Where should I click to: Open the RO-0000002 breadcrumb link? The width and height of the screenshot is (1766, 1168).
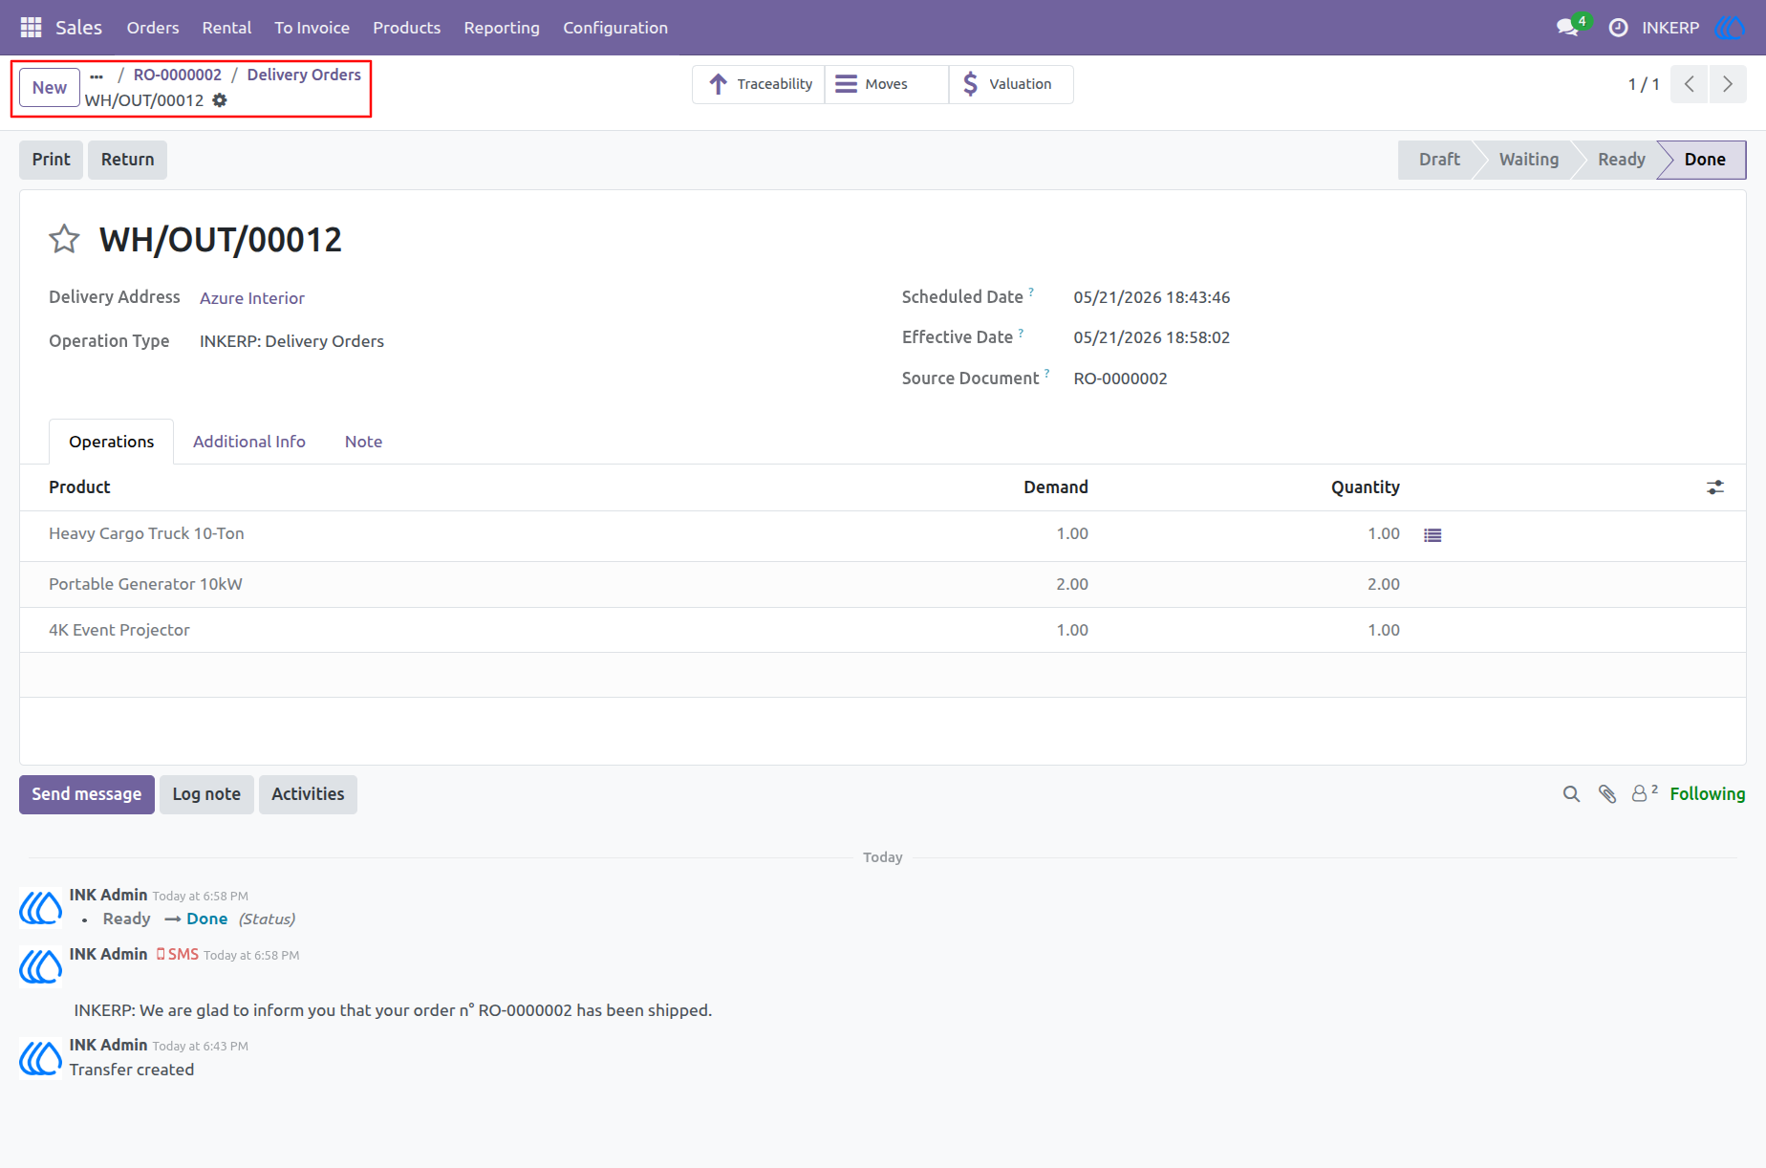click(x=178, y=75)
